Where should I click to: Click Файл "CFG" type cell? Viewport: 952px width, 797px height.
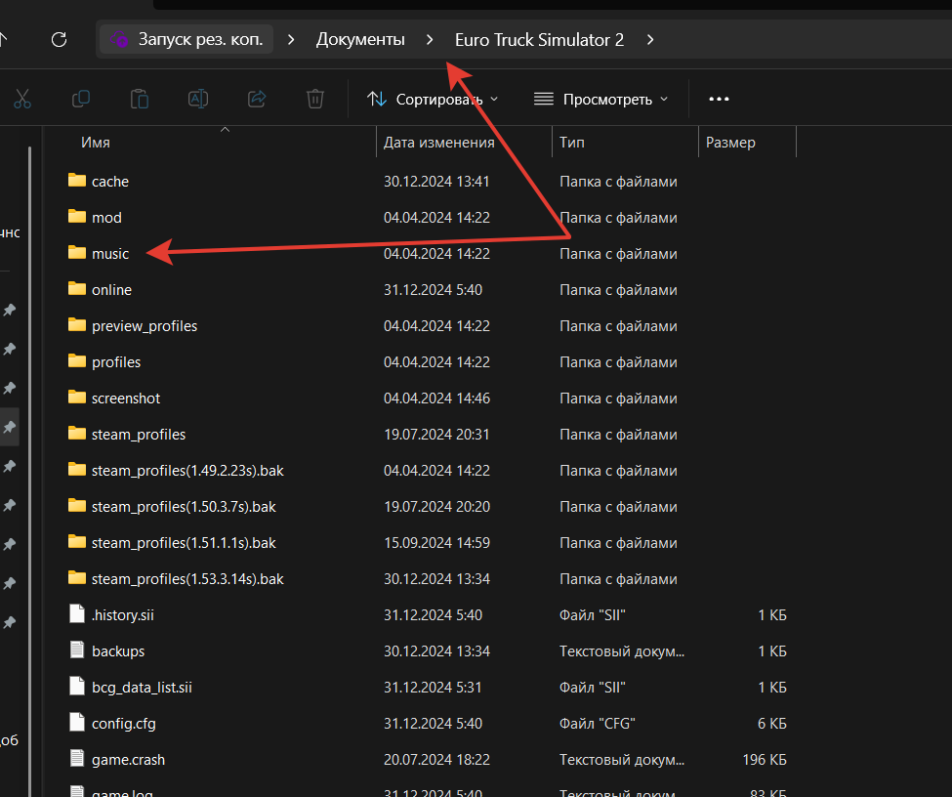point(597,723)
